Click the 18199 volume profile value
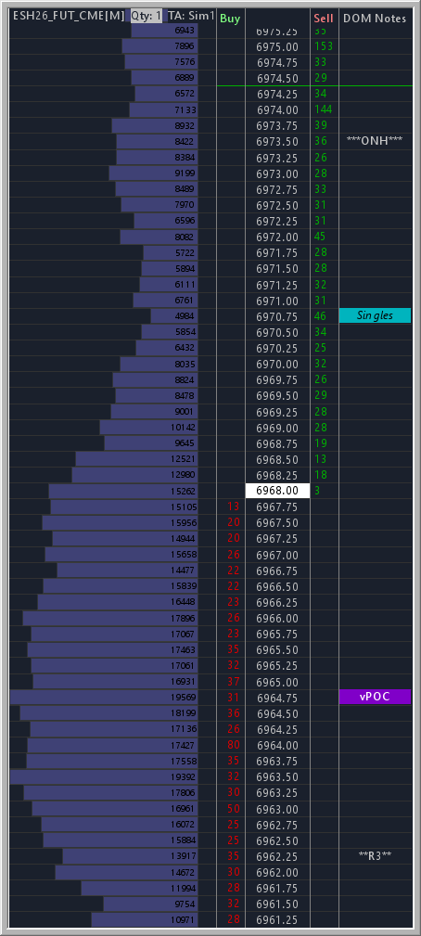421x936 pixels. [183, 712]
